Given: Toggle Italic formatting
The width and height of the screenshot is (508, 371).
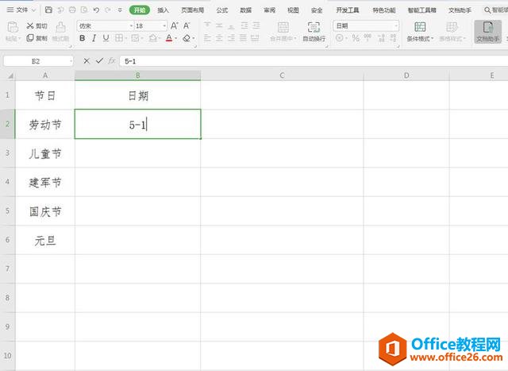Looking at the screenshot, I should tap(94, 38).
